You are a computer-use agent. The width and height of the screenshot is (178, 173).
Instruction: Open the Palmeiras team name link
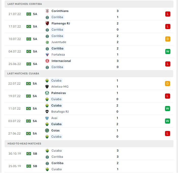58,93
